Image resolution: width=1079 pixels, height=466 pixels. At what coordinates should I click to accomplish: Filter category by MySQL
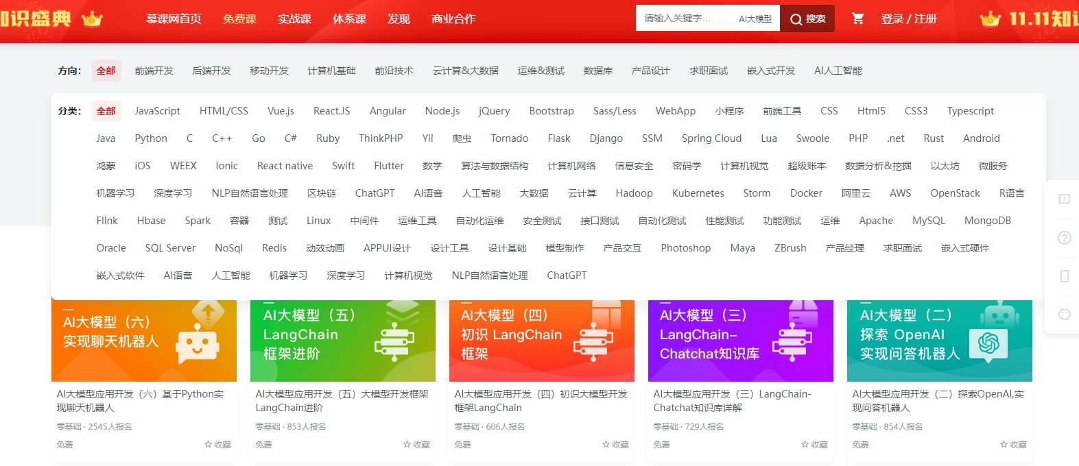(x=928, y=221)
